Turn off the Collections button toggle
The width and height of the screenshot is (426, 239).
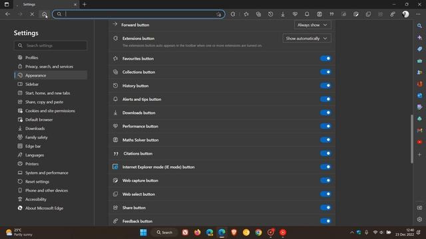(325, 72)
